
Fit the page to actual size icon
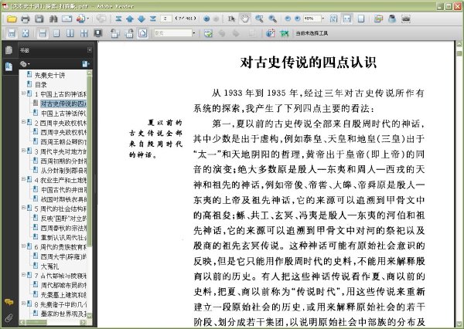333,19
